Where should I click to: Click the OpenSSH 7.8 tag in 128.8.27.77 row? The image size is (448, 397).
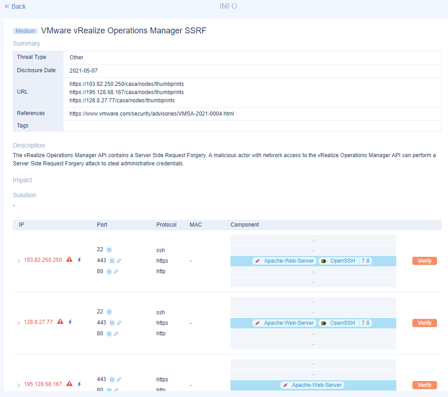click(345, 323)
